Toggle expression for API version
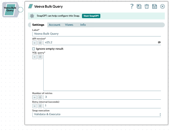 click(35, 43)
